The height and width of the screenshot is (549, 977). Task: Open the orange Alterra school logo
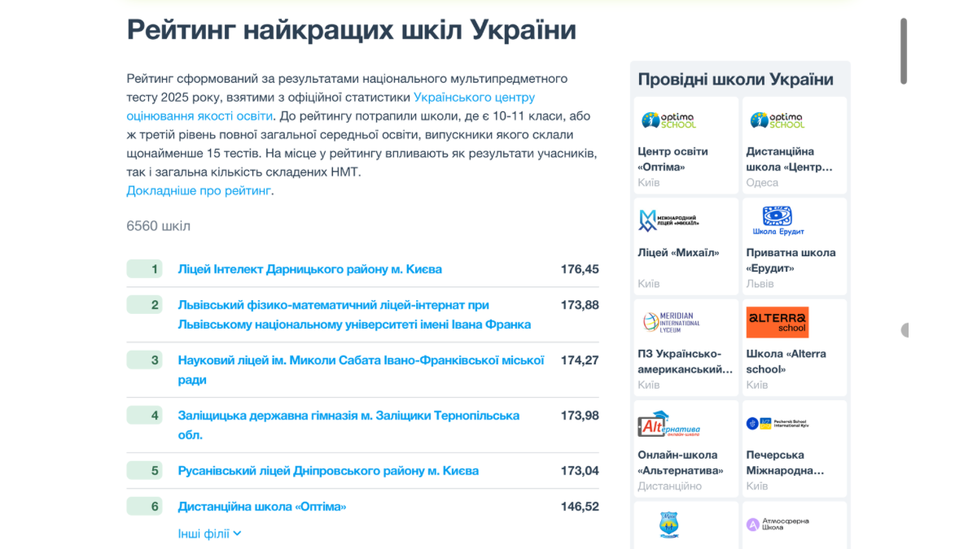[778, 322]
